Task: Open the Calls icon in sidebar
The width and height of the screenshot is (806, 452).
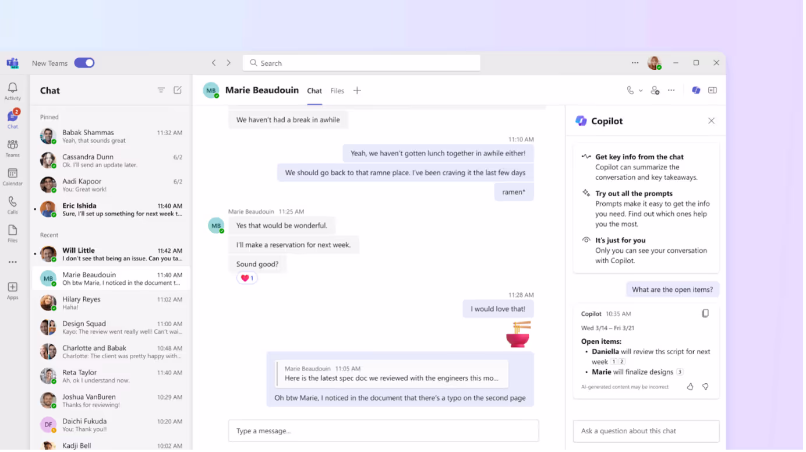Action: [x=12, y=205]
